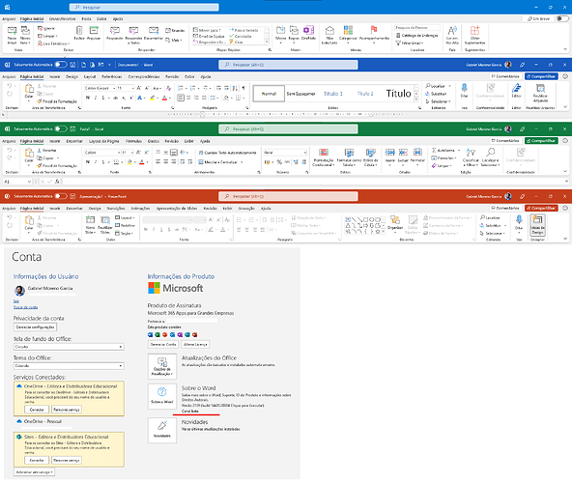Click Excluir trash icon in Outlook
Screen dimensions: 572x483
tap(79, 31)
